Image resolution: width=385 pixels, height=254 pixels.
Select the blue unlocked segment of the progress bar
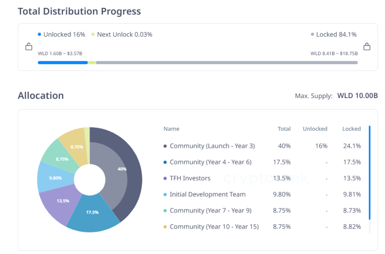click(63, 63)
